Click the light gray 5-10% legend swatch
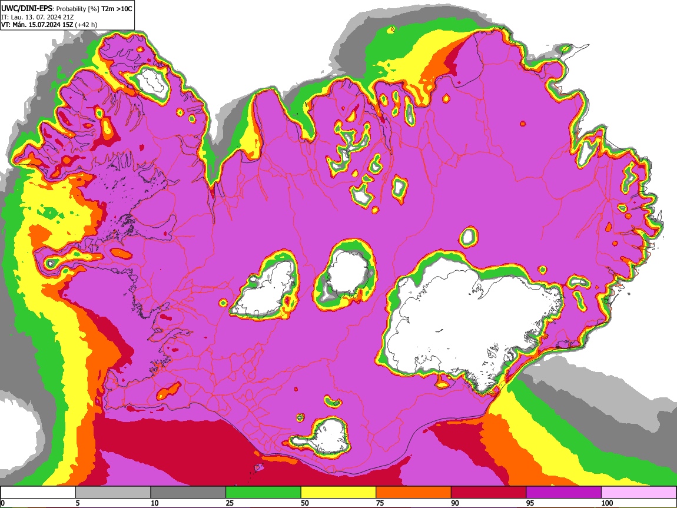The image size is (677, 508). point(113,493)
